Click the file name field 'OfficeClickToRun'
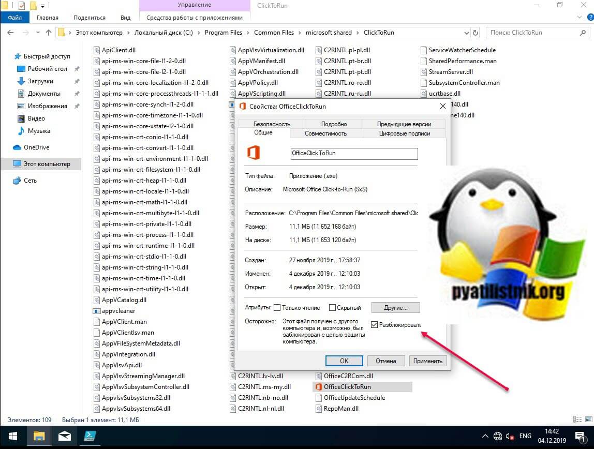The width and height of the screenshot is (594, 449). click(x=354, y=154)
